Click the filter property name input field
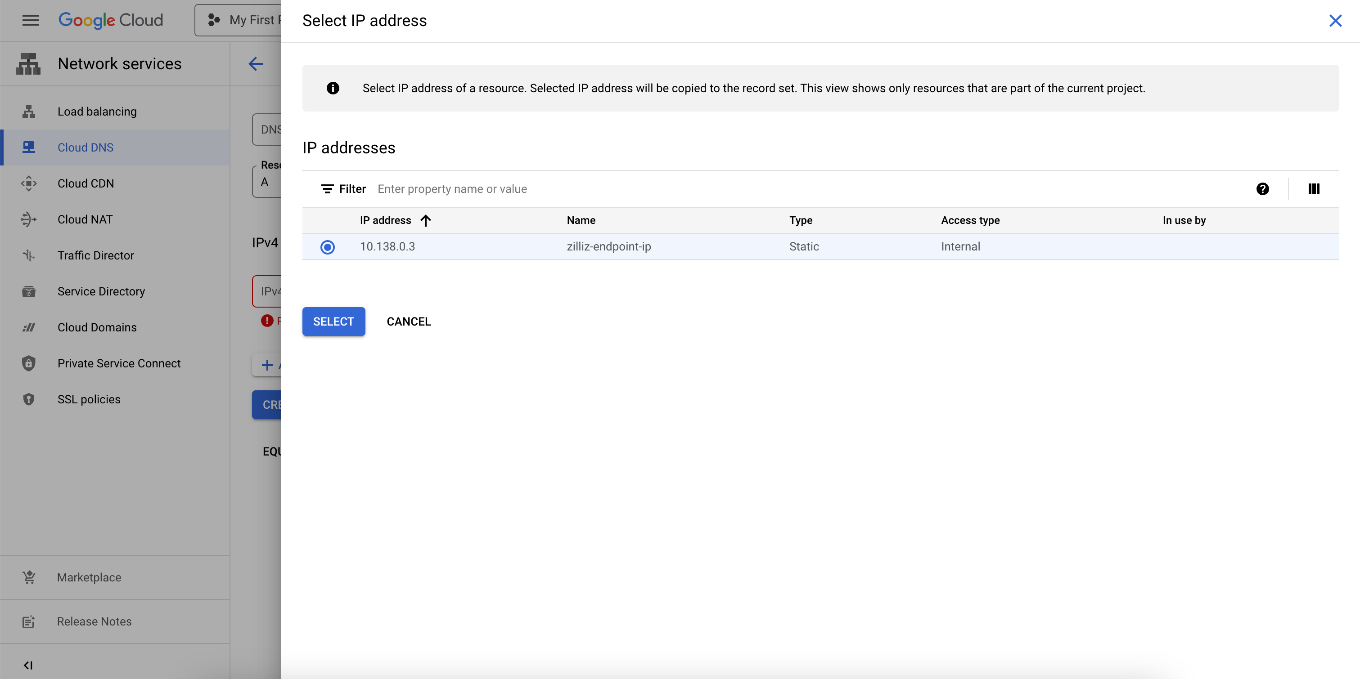The width and height of the screenshot is (1360, 679). [634, 189]
